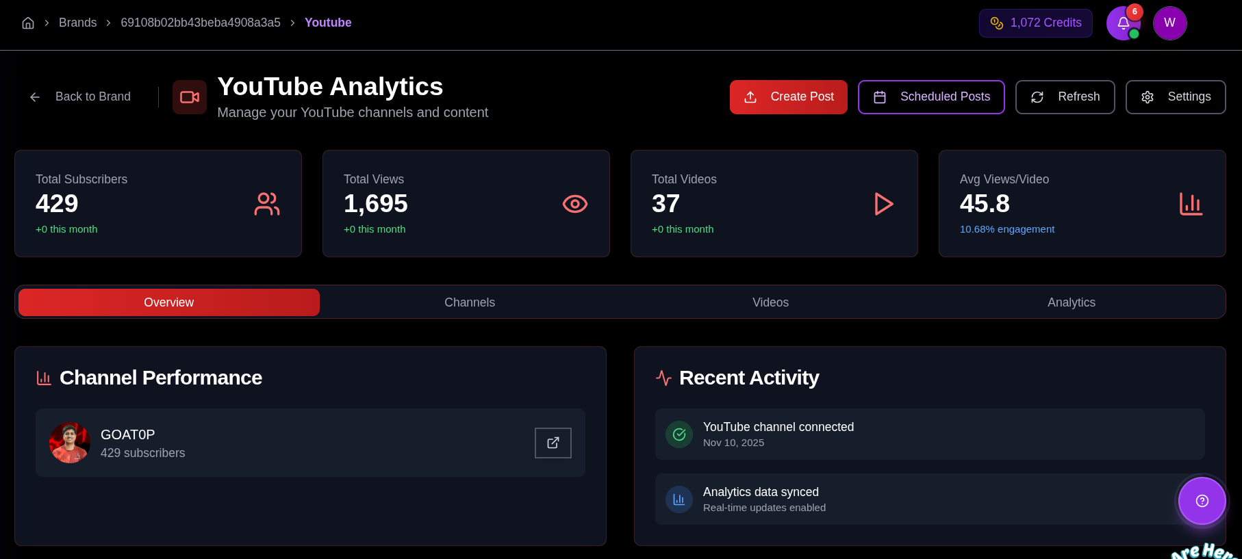Click the 45.8 avg views value

[x=985, y=204]
